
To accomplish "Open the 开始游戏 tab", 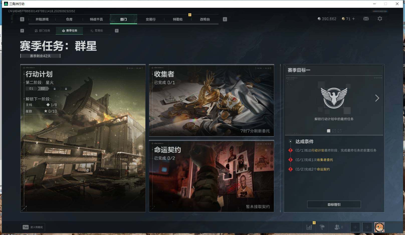I will (42, 19).
